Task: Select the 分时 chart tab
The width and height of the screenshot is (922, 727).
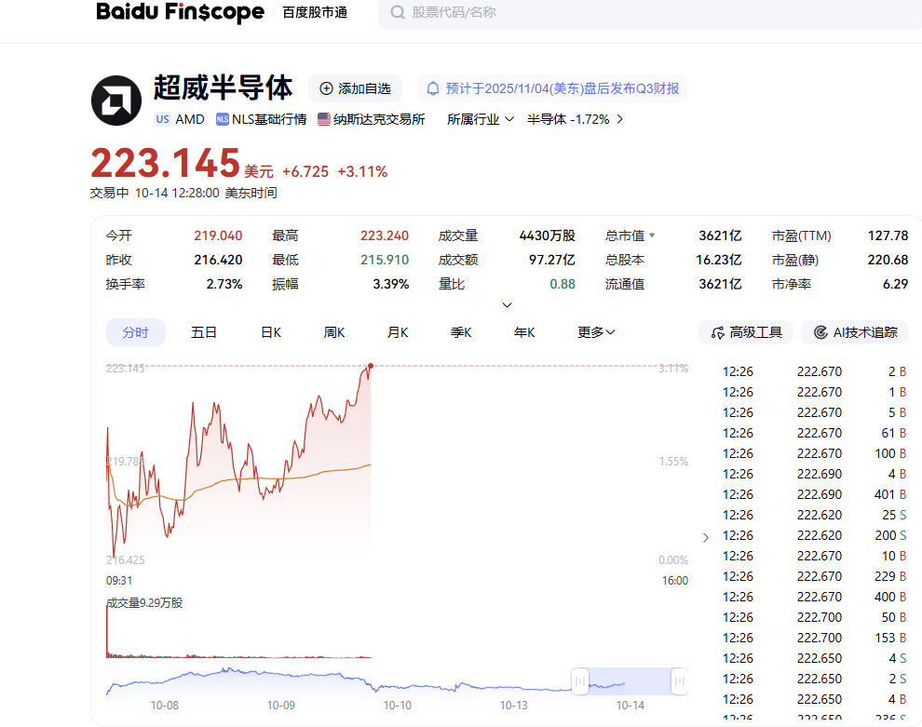Action: click(x=136, y=332)
